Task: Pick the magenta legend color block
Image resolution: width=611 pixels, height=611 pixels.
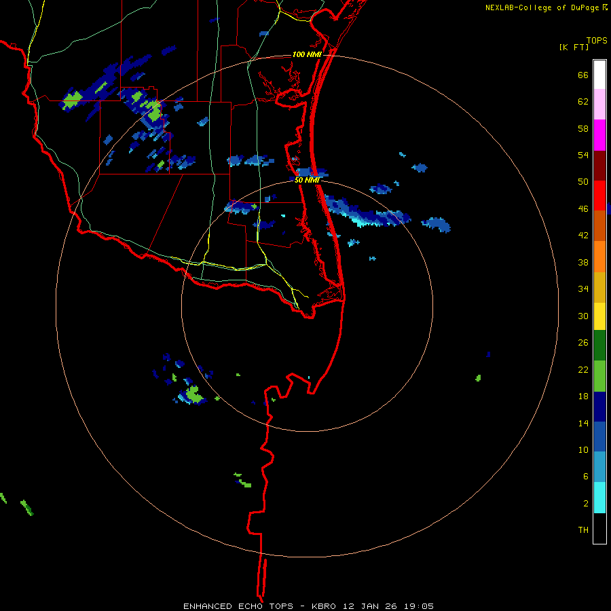Action: click(x=599, y=135)
